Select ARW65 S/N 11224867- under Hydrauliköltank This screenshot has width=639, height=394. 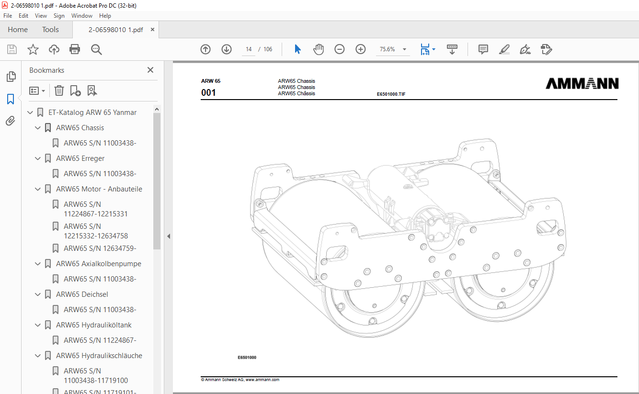point(100,340)
